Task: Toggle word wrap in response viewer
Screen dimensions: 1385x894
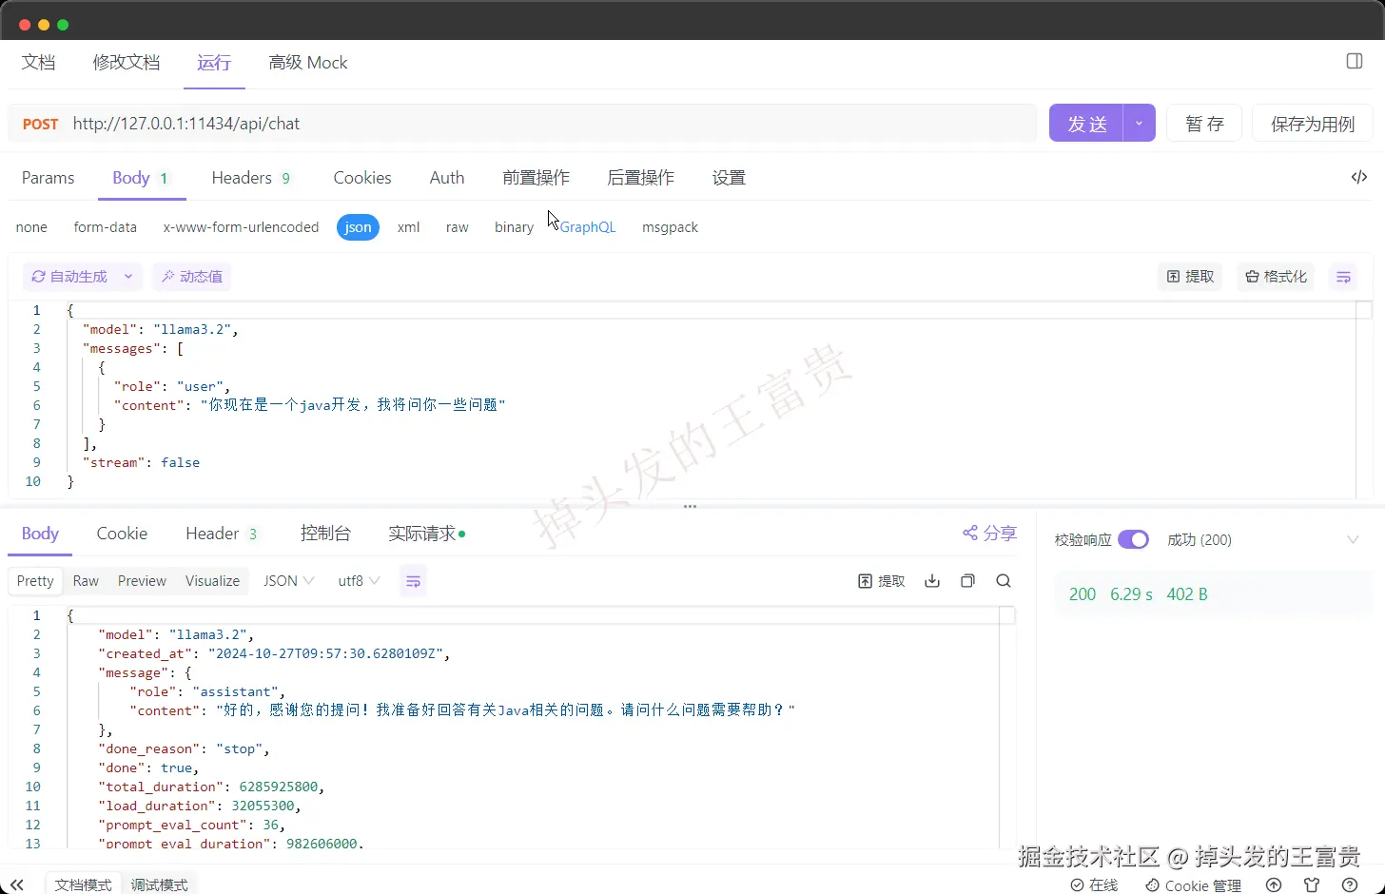Action: pyautogui.click(x=413, y=581)
